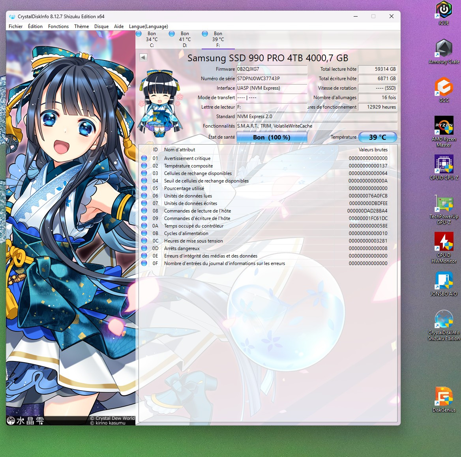Click the chibi Shizuku character image

[161, 103]
